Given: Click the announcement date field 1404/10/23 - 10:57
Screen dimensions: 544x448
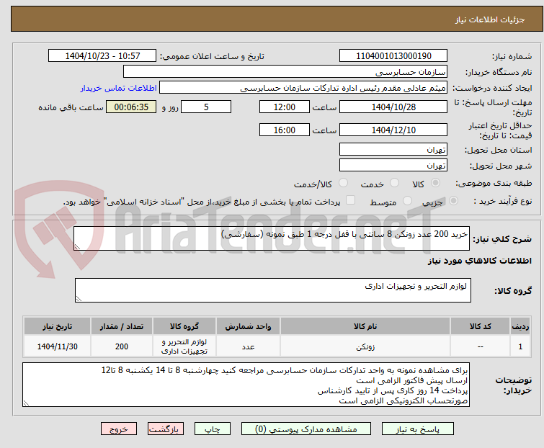Looking at the screenshot, I should (x=102, y=55).
